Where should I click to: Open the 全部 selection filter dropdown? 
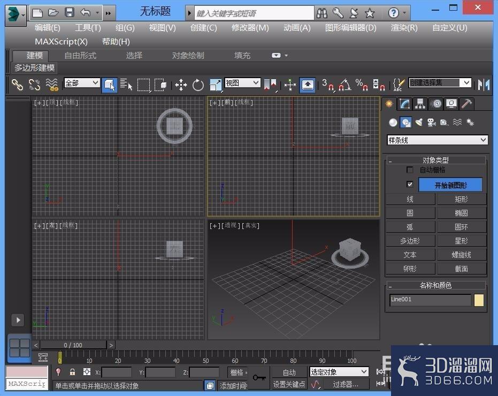click(82, 83)
